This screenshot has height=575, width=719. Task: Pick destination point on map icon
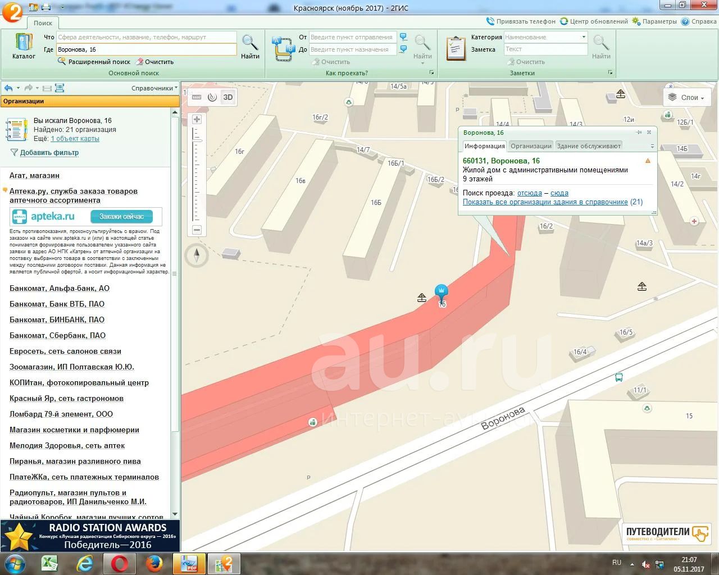403,49
